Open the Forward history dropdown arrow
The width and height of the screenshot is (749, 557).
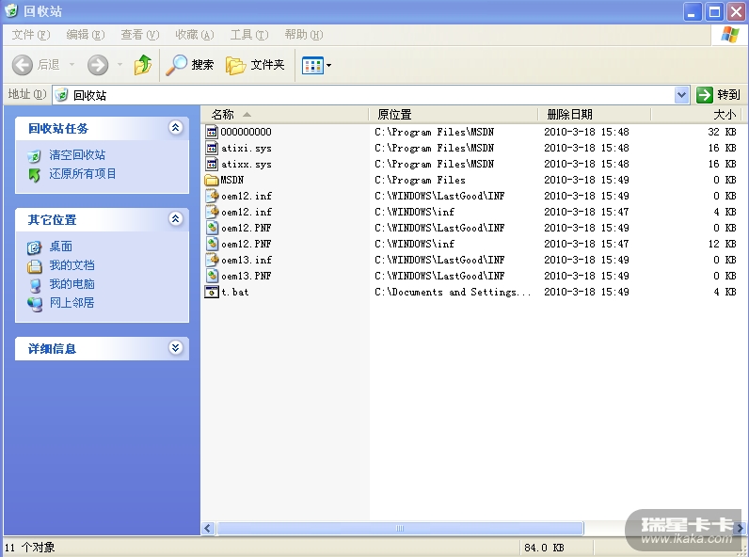point(120,65)
